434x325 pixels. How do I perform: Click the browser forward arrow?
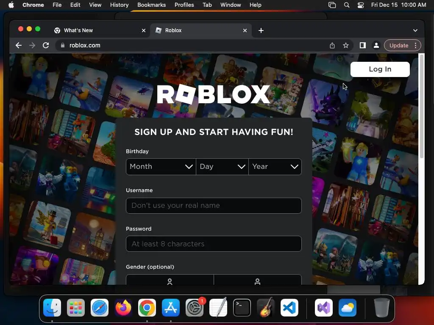click(x=32, y=45)
